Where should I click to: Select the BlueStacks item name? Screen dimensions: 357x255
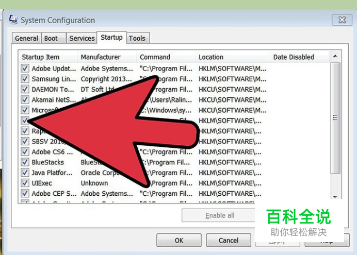48,162
